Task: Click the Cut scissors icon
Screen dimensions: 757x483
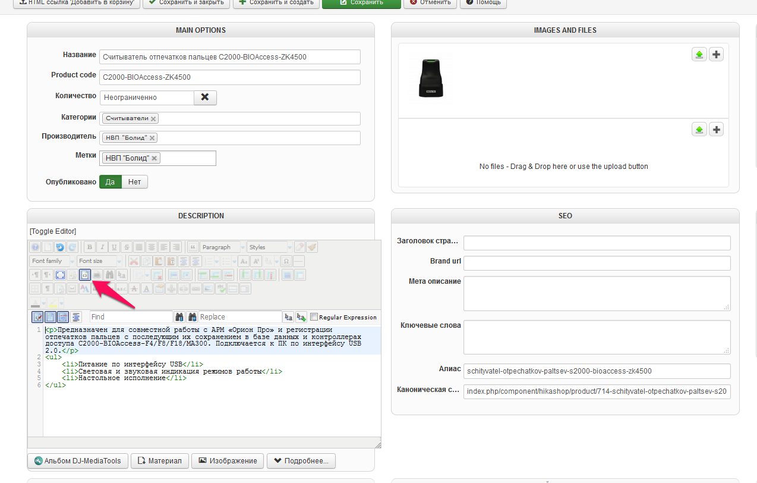Action: (134, 261)
